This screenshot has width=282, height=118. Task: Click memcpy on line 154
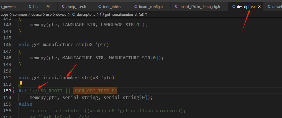click(38, 97)
